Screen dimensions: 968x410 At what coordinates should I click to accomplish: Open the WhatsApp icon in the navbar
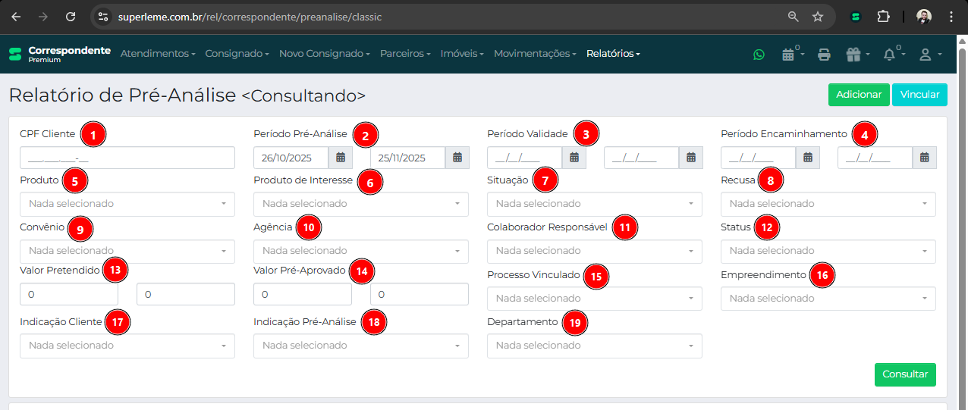[759, 55]
